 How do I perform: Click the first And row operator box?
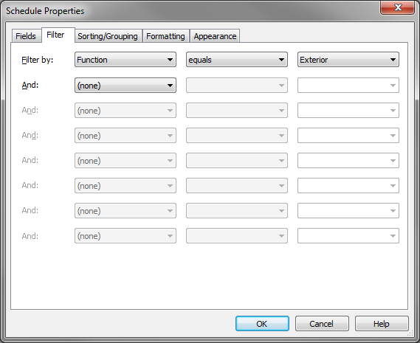point(237,86)
